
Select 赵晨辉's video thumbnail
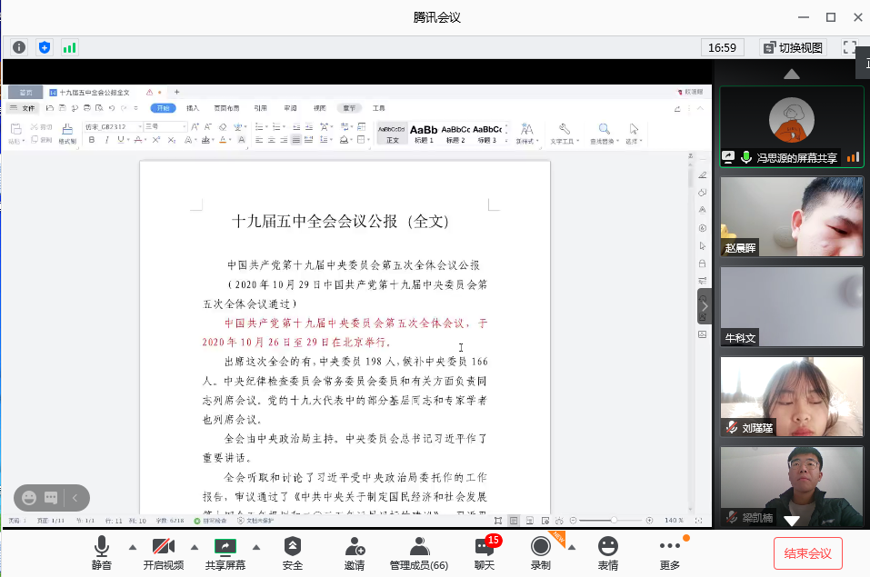point(791,216)
